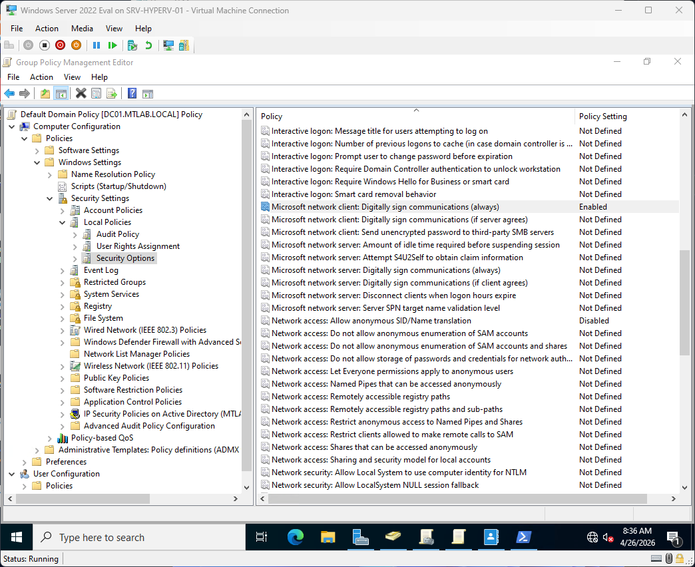The width and height of the screenshot is (695, 567).
Task: Click Task View taskbar icon
Action: tap(262, 537)
